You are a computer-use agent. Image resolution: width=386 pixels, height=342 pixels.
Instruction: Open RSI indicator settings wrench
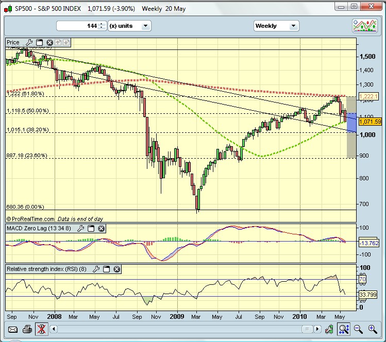96,269
